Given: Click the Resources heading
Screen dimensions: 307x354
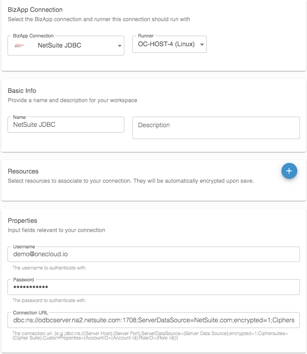Looking at the screenshot, I should [23, 171].
